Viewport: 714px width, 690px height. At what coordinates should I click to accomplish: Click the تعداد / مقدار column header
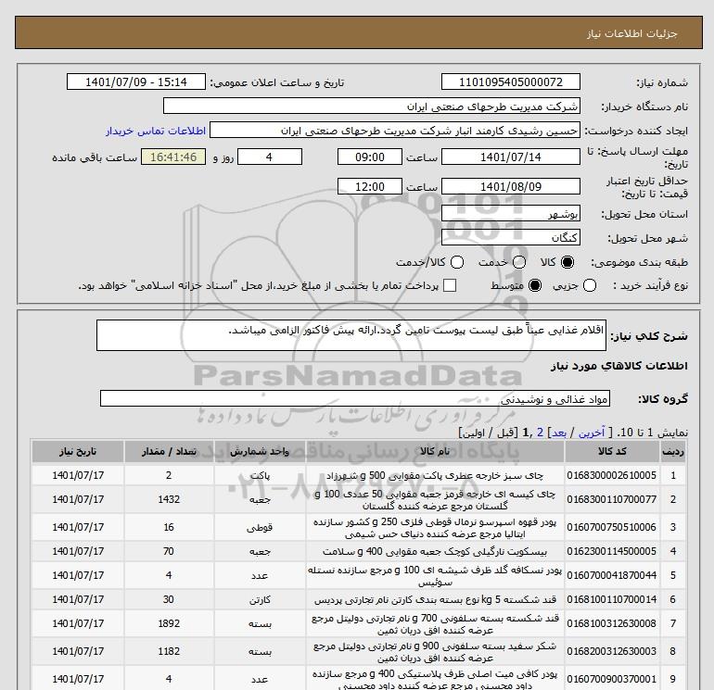point(169,451)
